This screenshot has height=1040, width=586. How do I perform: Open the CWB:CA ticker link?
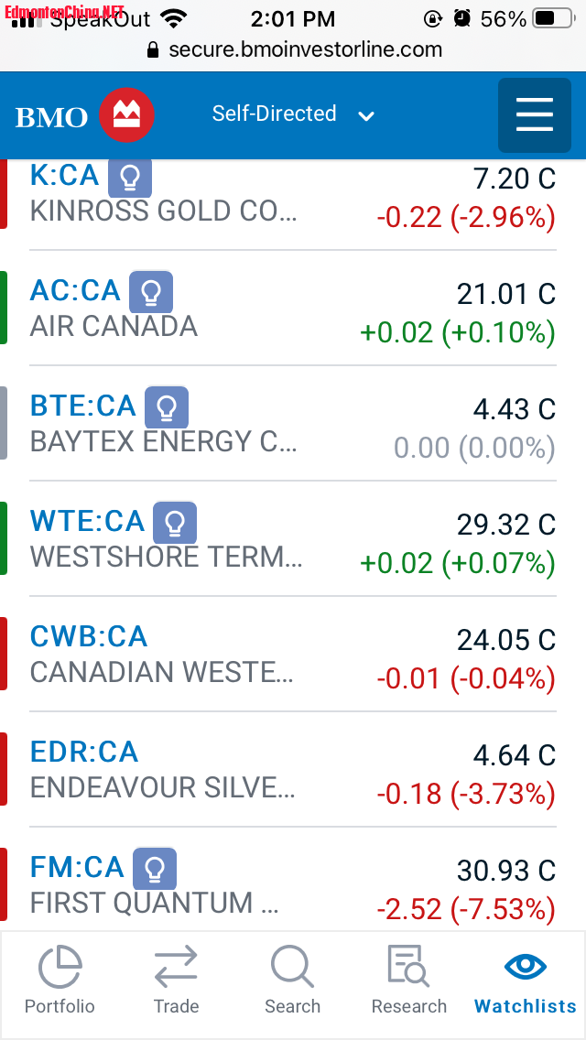click(89, 637)
